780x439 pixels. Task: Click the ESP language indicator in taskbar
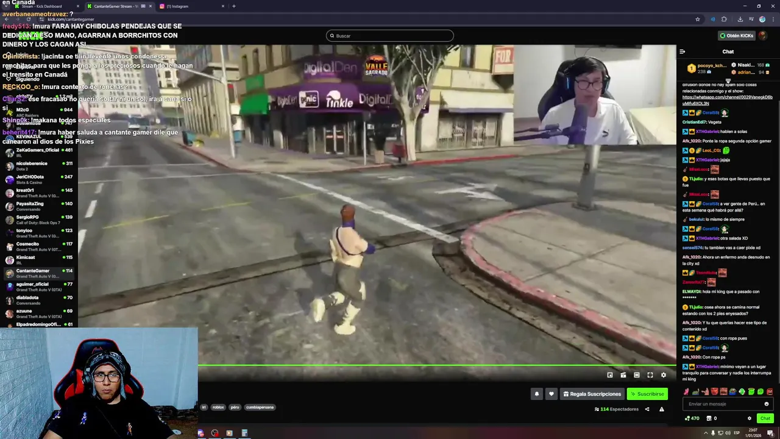pyautogui.click(x=737, y=433)
